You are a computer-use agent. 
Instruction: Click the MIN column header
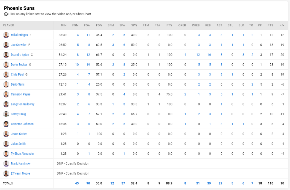point(63,25)
